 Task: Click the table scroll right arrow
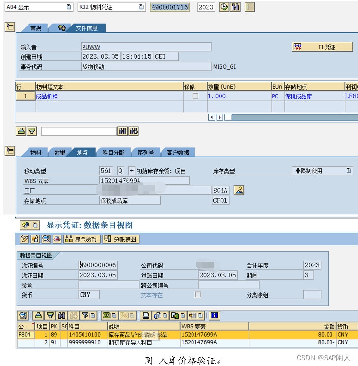[220, 117]
